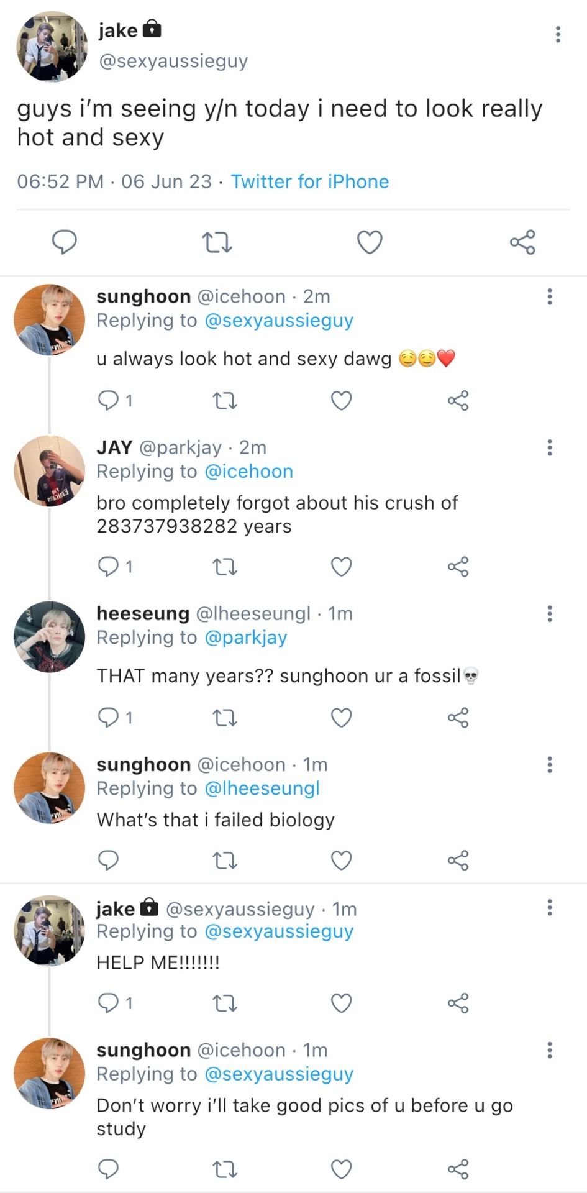The image size is (587, 1193).
Task: View jake's profile picture at the top
Action: click(x=52, y=47)
